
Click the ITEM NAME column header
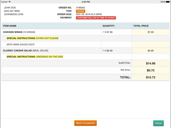(x=51, y=26)
